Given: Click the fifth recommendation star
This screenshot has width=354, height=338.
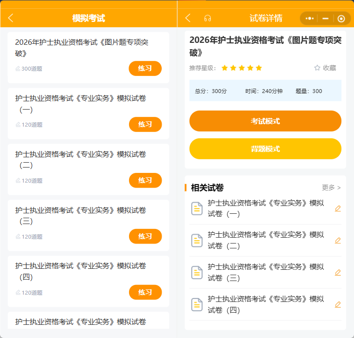Looking at the screenshot, I should pyautogui.click(x=259, y=68).
